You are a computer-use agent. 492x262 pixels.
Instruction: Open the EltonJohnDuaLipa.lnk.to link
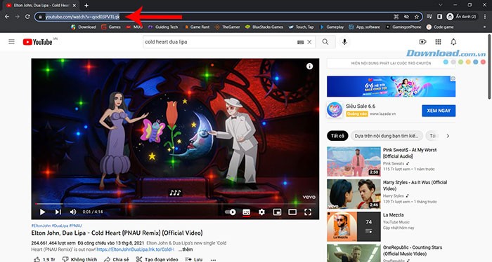pyautogui.click(x=136, y=249)
